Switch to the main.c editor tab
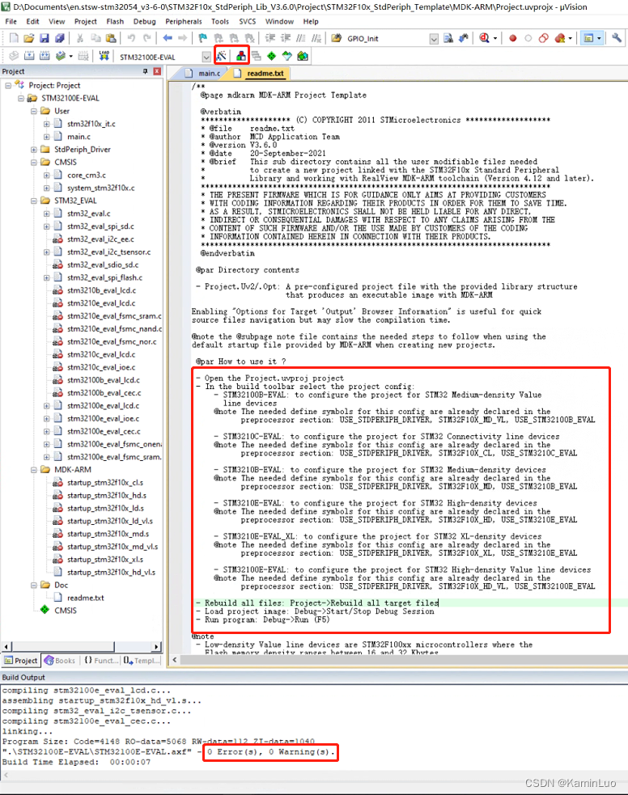 [203, 73]
